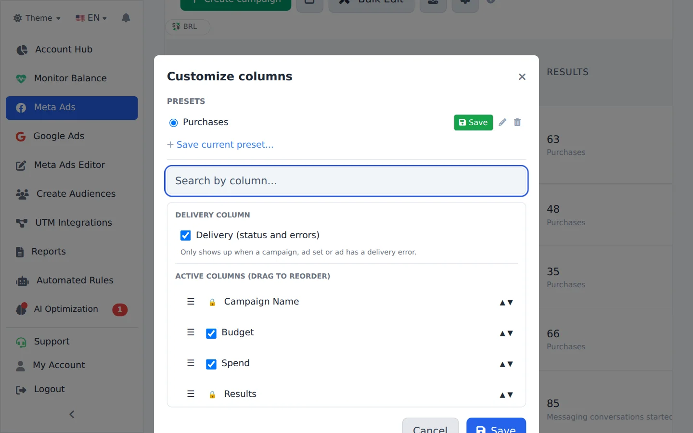
Task: Click Save current preset link
Action: click(220, 145)
